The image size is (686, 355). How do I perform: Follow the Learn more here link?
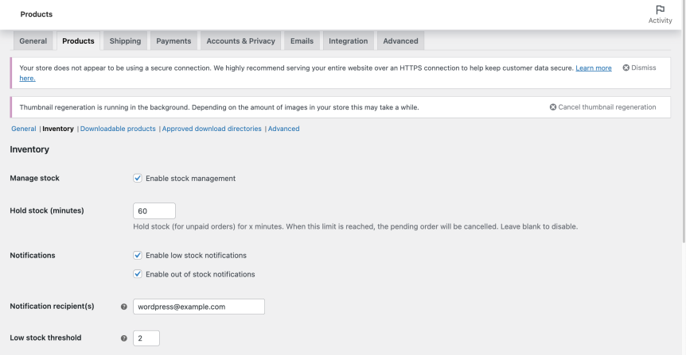click(x=593, y=68)
